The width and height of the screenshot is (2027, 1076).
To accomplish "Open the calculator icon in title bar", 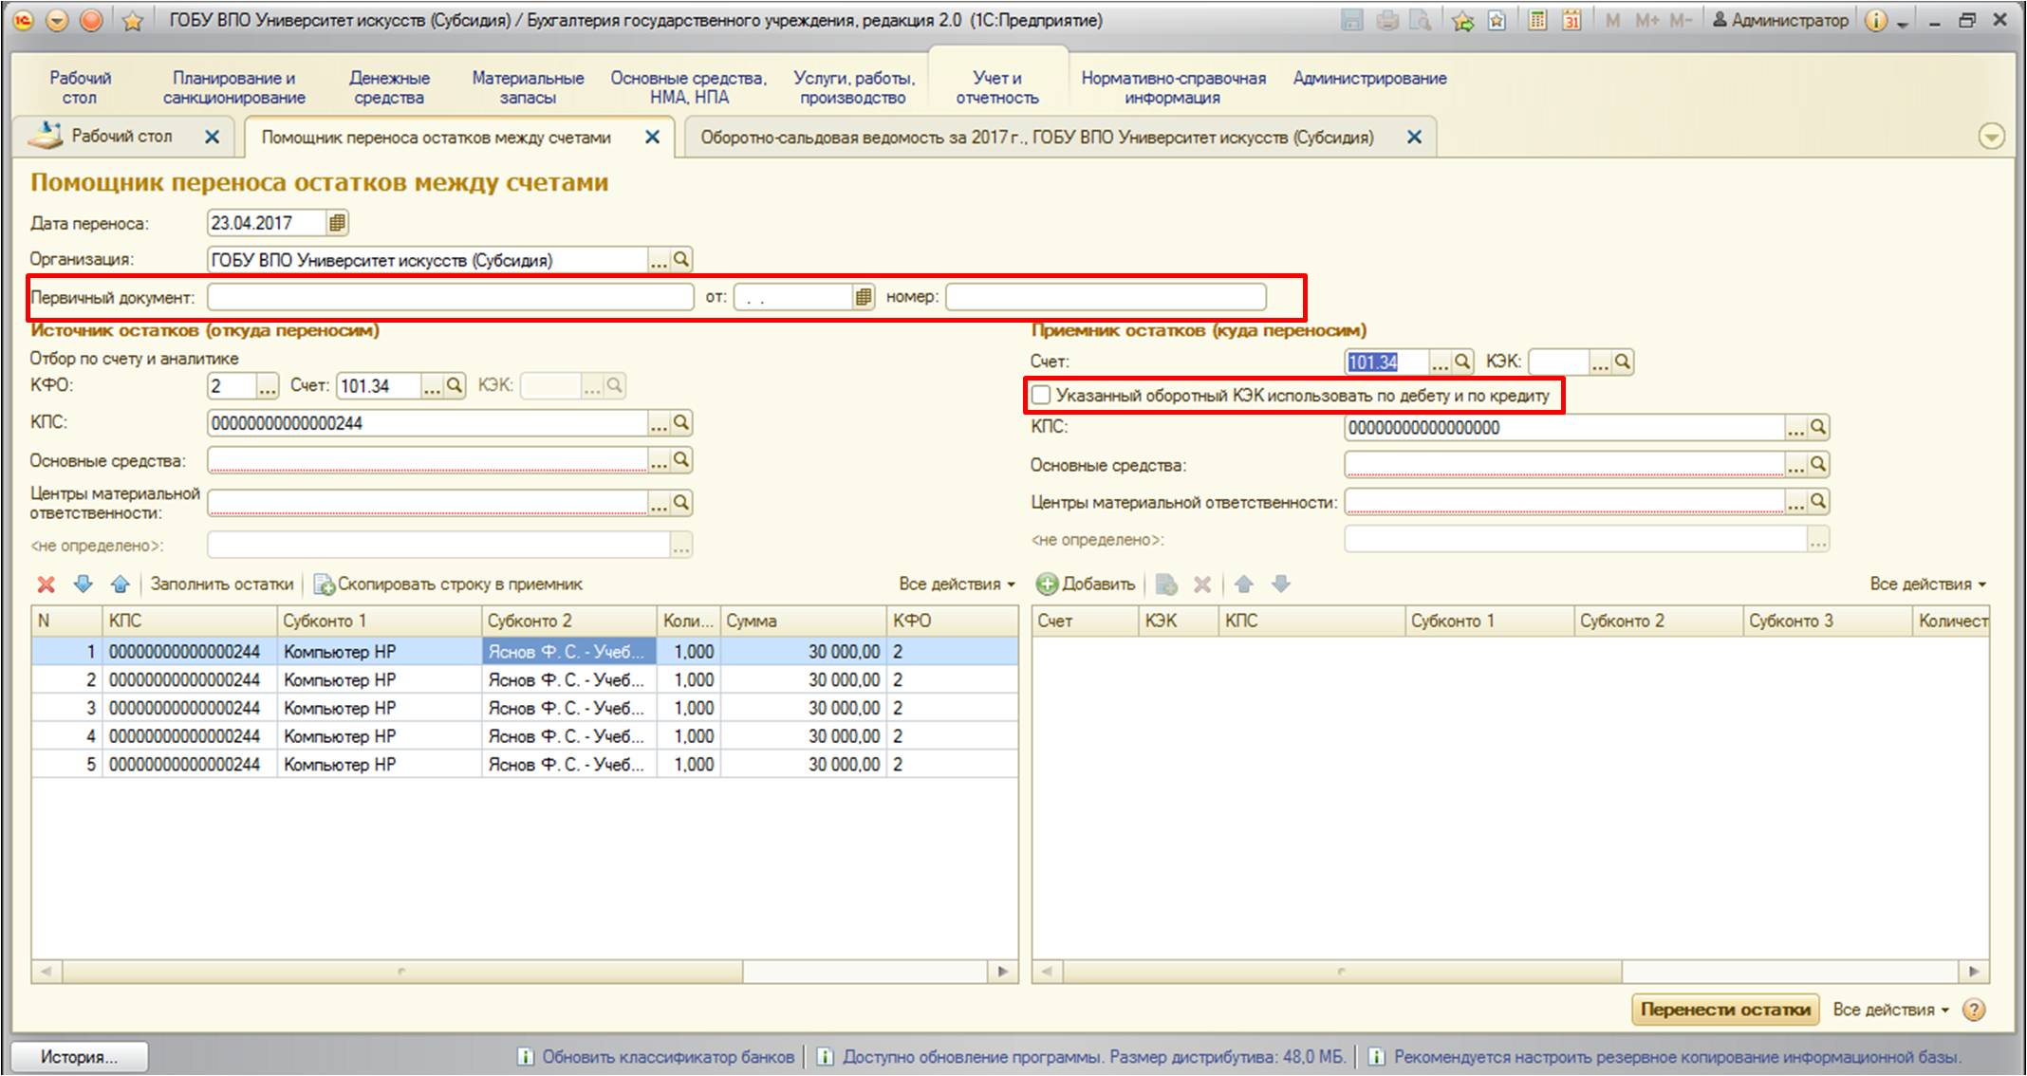I will [x=1537, y=20].
